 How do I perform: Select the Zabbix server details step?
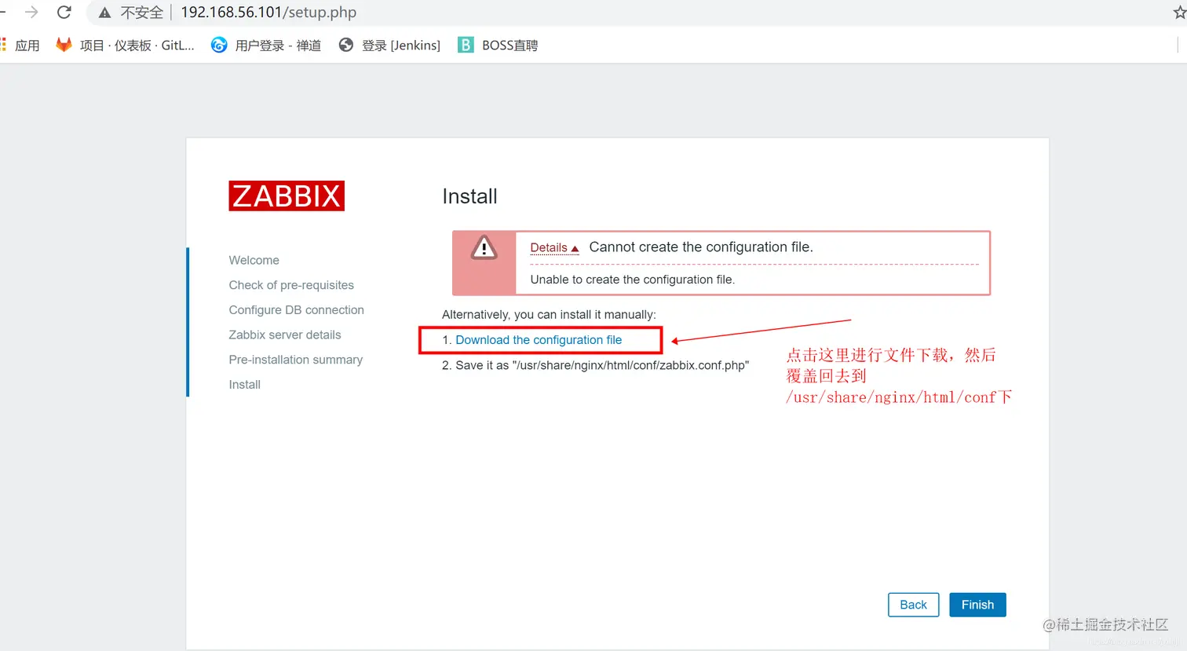pos(285,335)
